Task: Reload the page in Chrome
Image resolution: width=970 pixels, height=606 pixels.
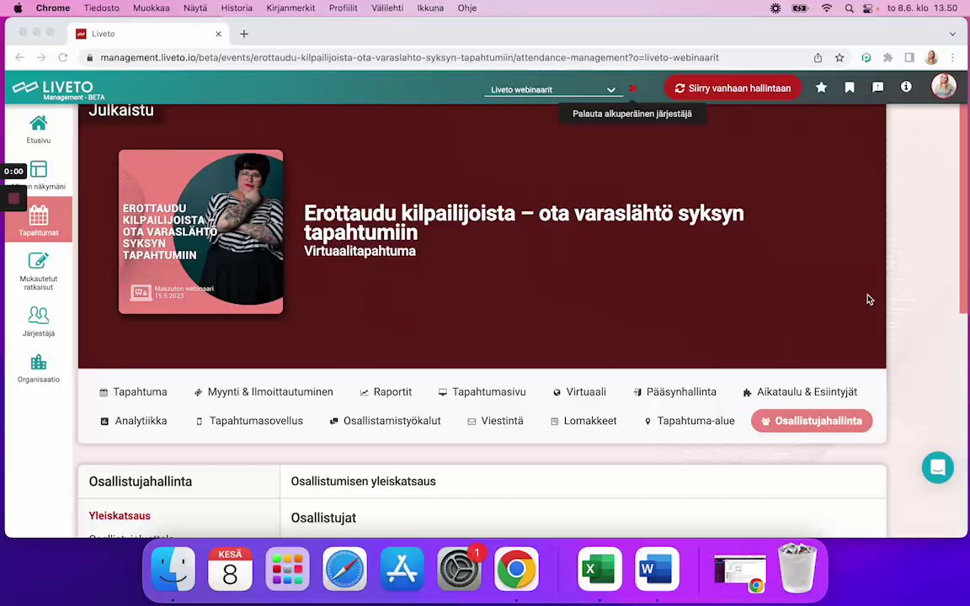Action: pyautogui.click(x=62, y=57)
